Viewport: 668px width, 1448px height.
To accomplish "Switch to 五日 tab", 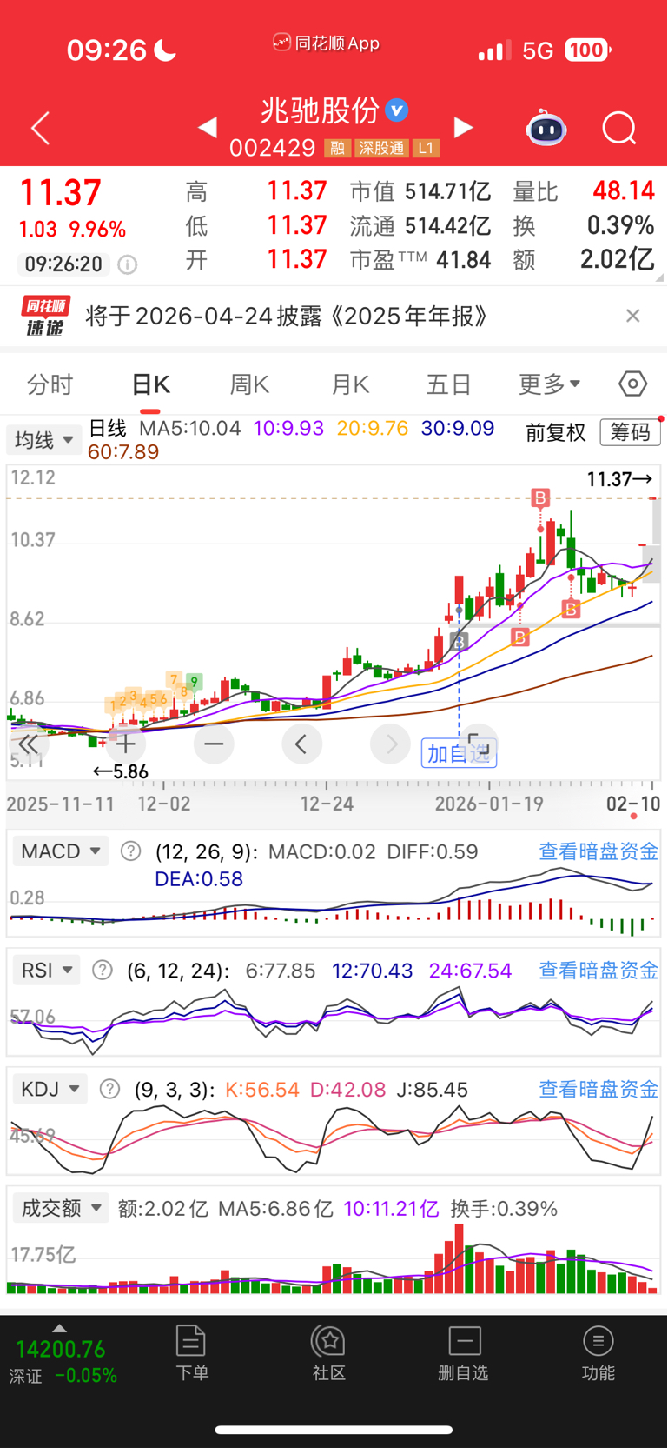I will [x=449, y=384].
